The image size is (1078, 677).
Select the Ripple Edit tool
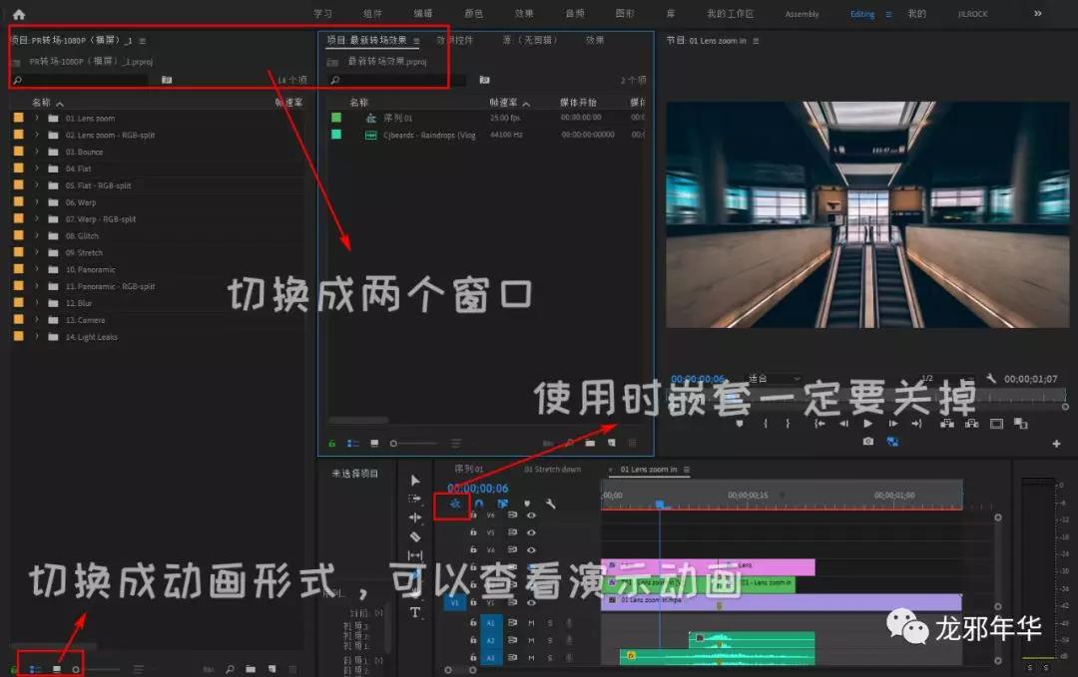[x=414, y=517]
